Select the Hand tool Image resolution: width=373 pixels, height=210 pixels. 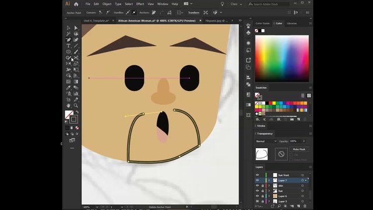69,106
